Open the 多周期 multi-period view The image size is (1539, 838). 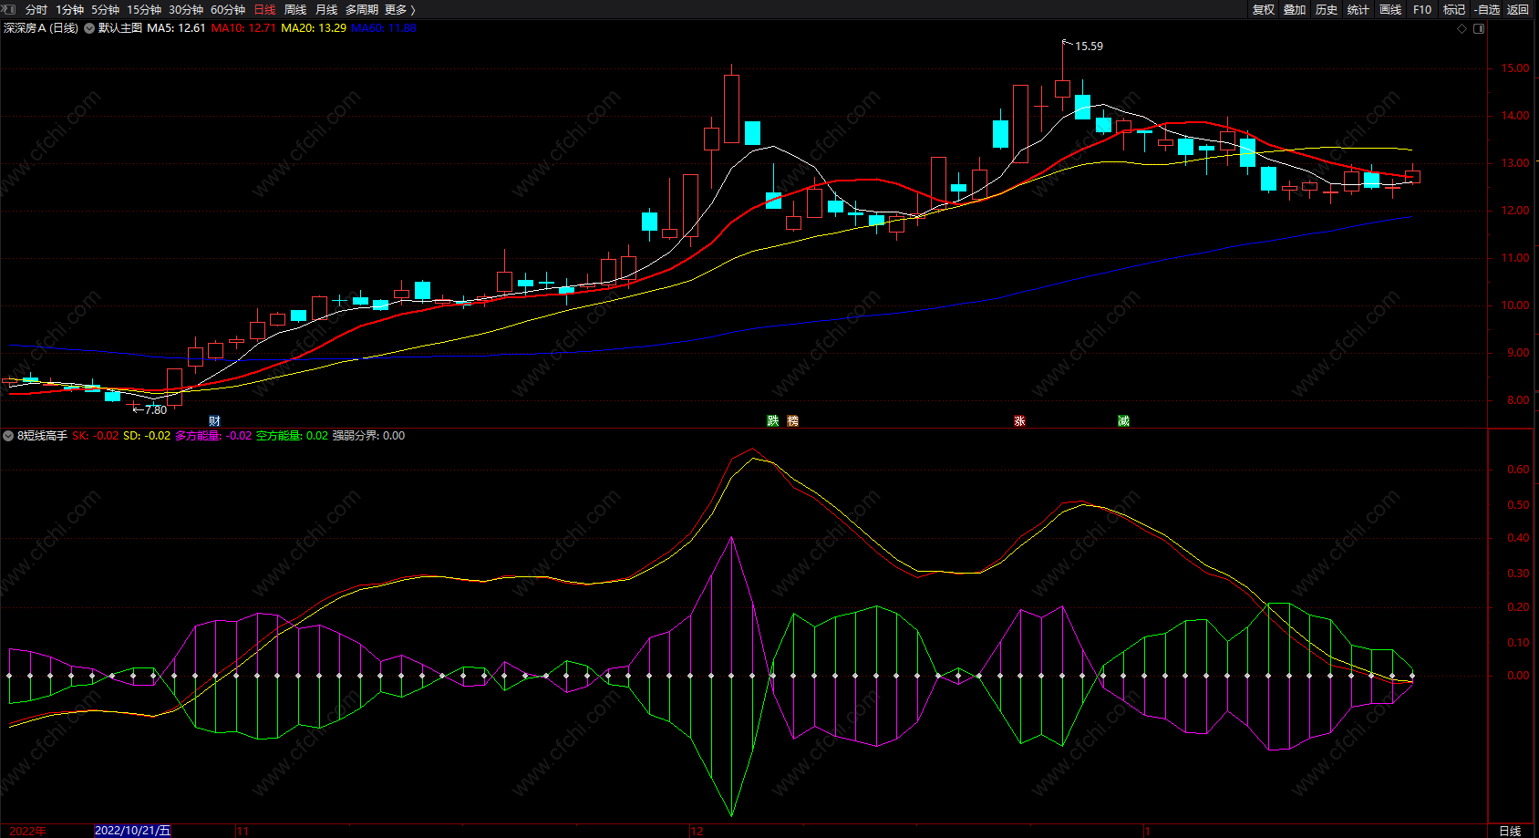[361, 9]
